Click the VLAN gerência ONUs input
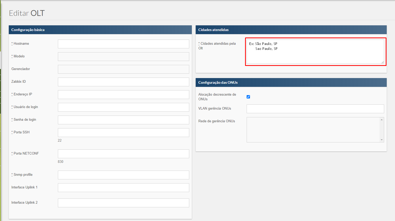395x221 pixels. pos(315,109)
